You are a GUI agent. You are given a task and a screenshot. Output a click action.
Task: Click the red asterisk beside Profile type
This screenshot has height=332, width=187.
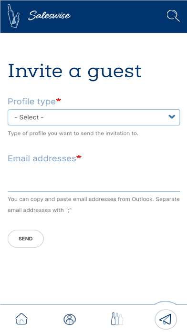coord(59,101)
